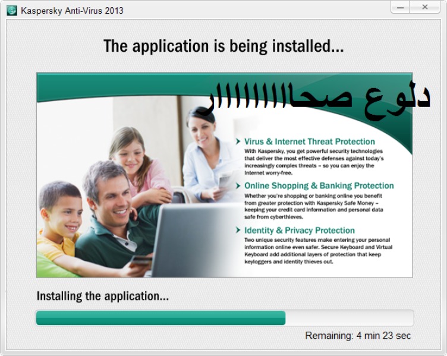
Task: Click the credit card in the man's hand
Action: [140, 260]
